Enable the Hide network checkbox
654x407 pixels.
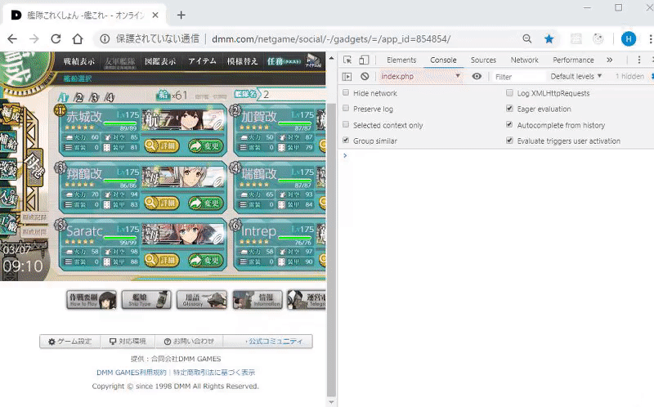point(346,92)
